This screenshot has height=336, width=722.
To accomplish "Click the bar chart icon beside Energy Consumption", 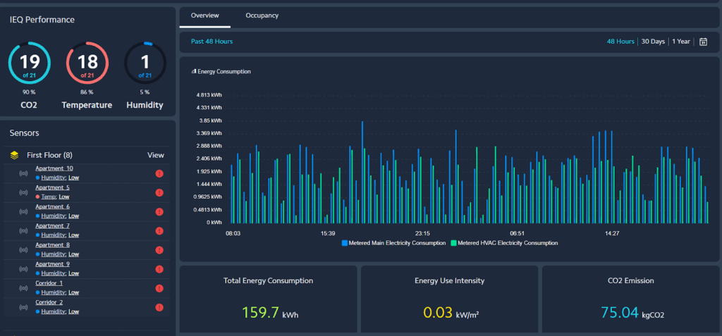I will coord(194,71).
